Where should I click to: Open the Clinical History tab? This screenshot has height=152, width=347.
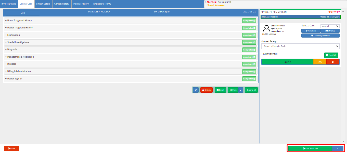[62, 4]
